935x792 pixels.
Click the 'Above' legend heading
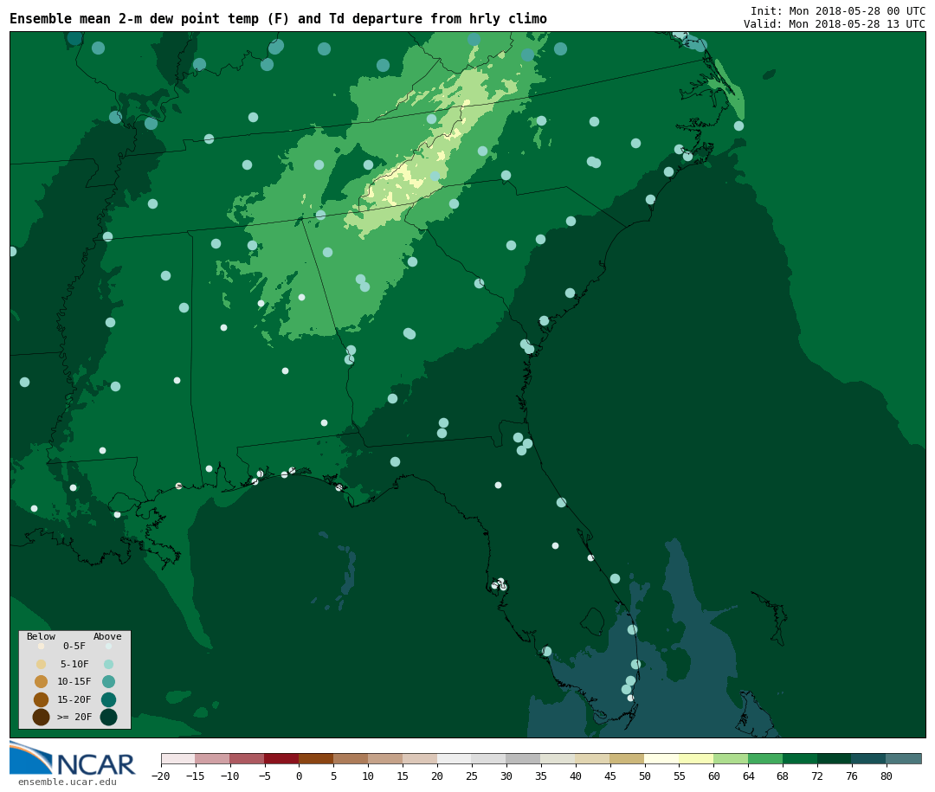(x=107, y=636)
